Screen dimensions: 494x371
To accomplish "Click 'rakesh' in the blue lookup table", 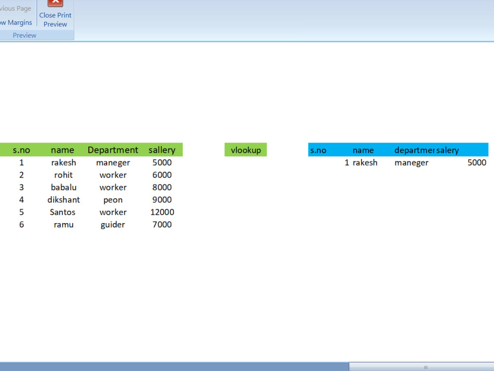I will (x=365, y=162).
